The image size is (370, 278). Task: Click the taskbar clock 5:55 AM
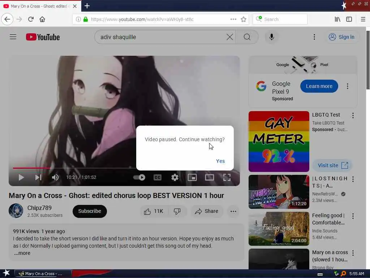click(357, 274)
